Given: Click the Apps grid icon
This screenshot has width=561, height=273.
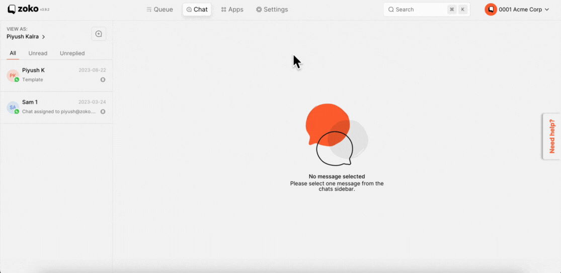Looking at the screenshot, I should (223, 10).
